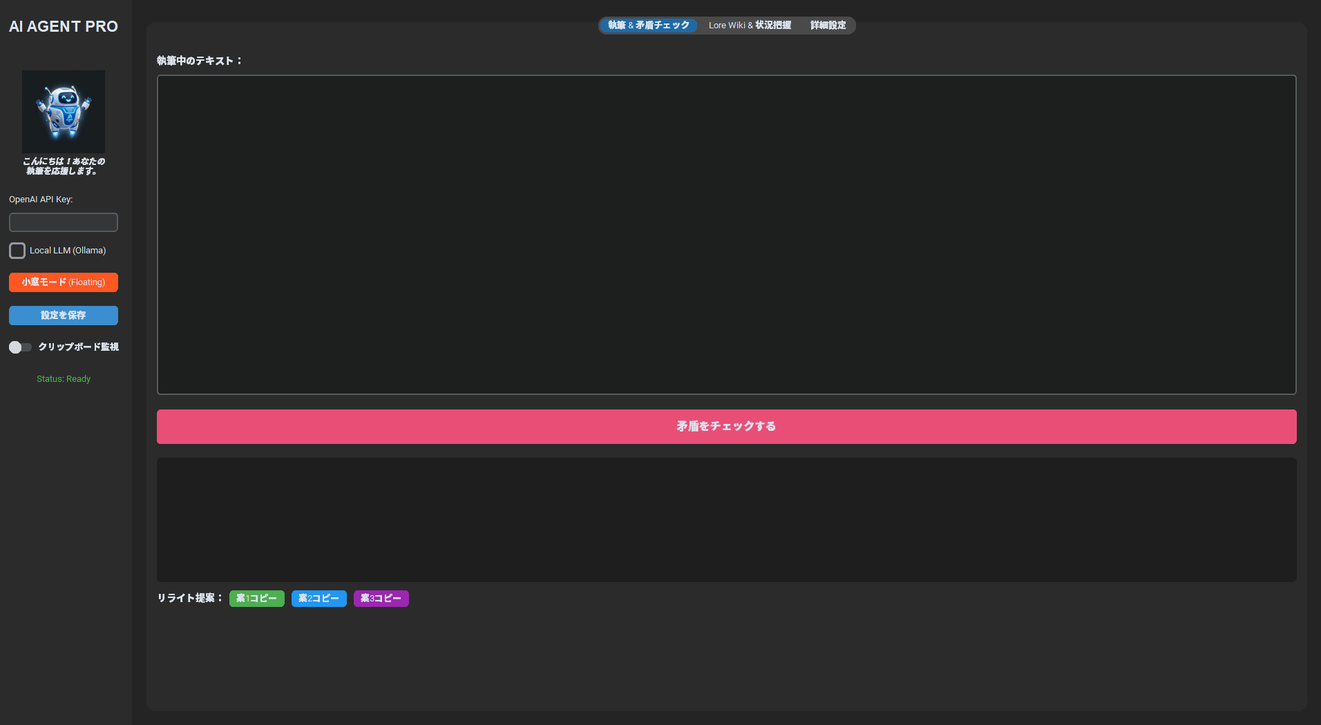Click the 小窓モード (Floating) button
This screenshot has width=1321, height=725.
pyautogui.click(x=64, y=282)
